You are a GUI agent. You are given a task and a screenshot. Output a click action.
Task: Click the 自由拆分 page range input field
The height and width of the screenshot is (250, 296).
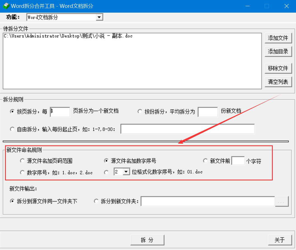tap(187, 129)
